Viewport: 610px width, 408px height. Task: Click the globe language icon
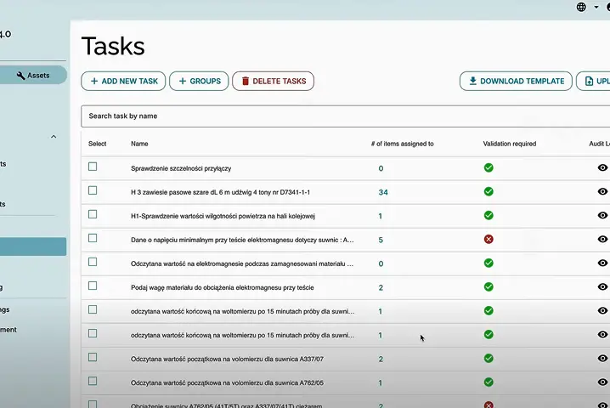(x=581, y=7)
